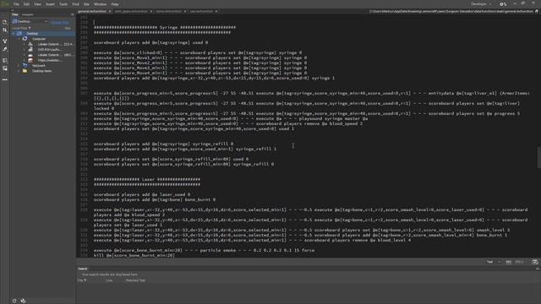
Task: Click the Size column header
Action: point(68,28)
